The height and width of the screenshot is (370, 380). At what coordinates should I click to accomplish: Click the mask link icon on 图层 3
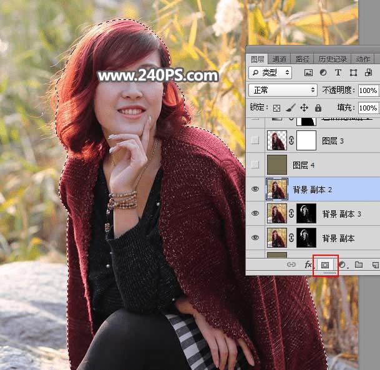click(x=291, y=140)
